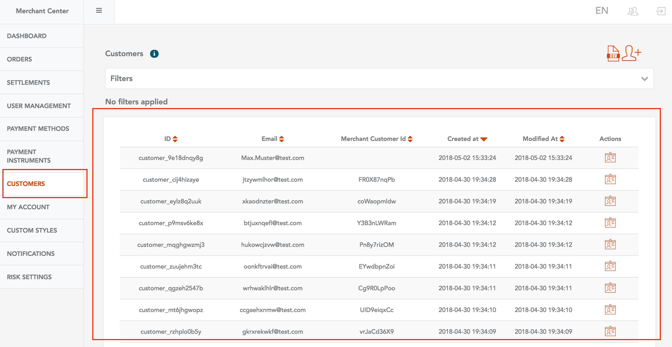The width and height of the screenshot is (672, 347).
Task: Click the Merchant Center logo title
Action: click(42, 11)
